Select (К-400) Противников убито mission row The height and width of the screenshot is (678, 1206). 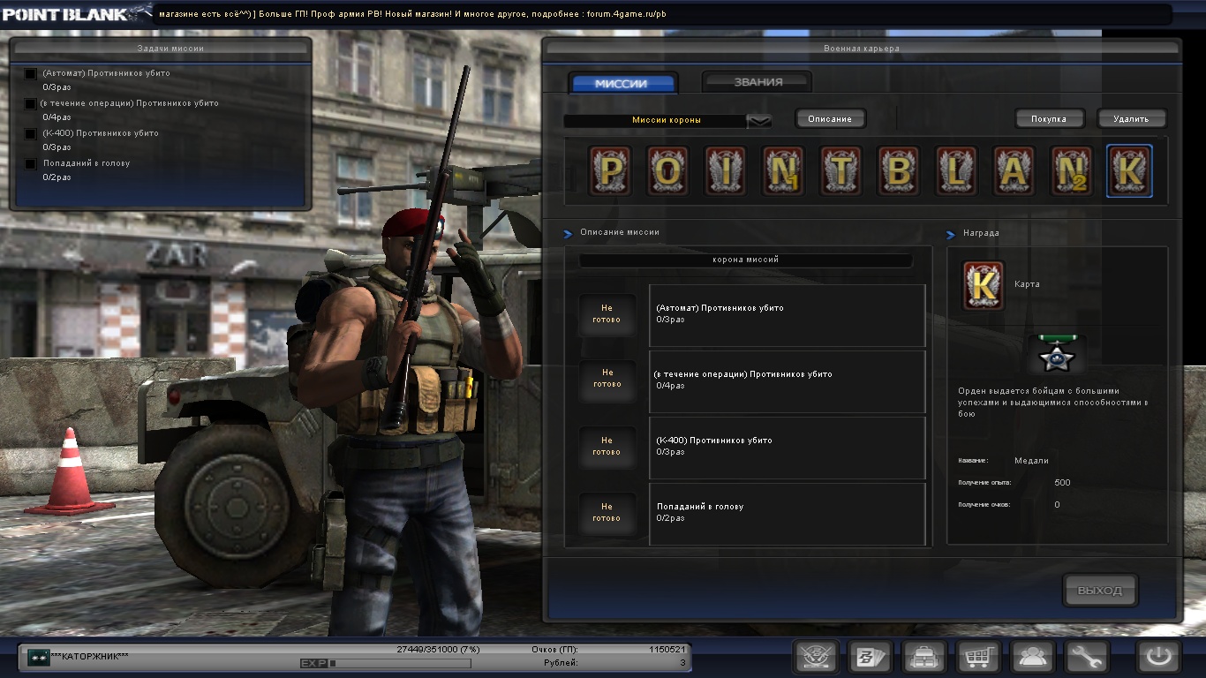[788, 448]
